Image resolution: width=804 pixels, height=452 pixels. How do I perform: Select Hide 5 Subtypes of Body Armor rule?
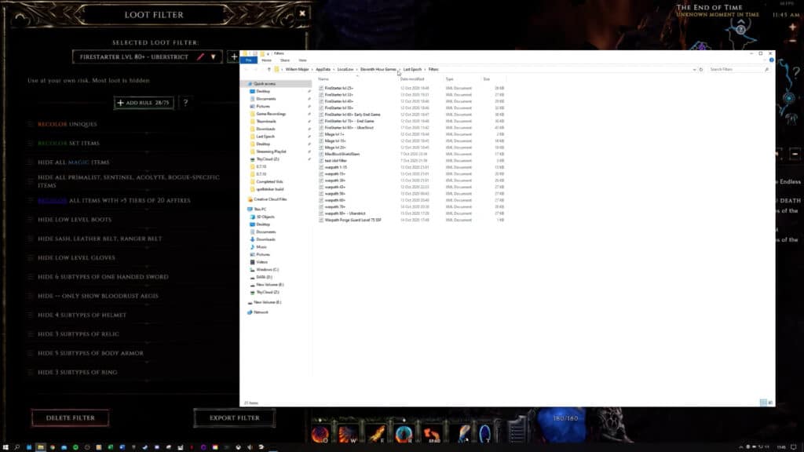tap(90, 353)
